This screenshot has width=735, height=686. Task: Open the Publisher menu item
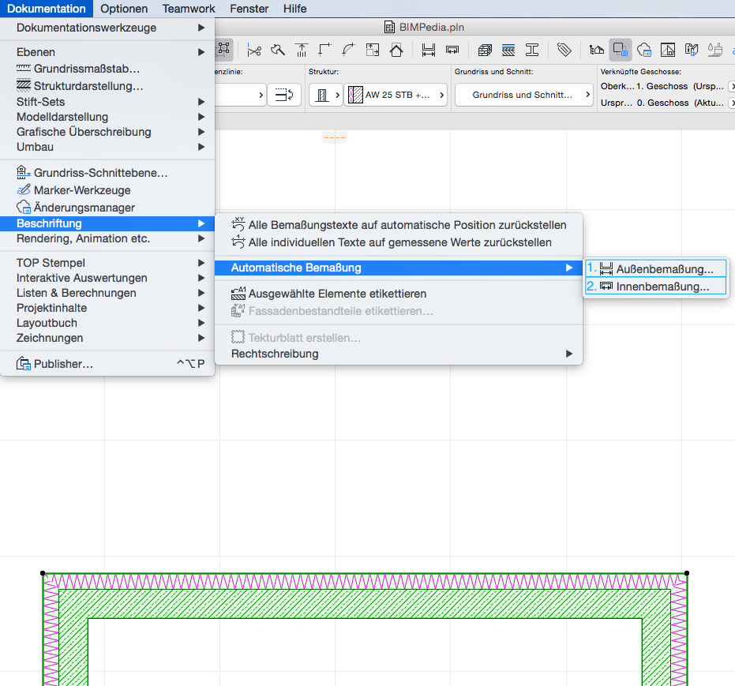click(63, 364)
